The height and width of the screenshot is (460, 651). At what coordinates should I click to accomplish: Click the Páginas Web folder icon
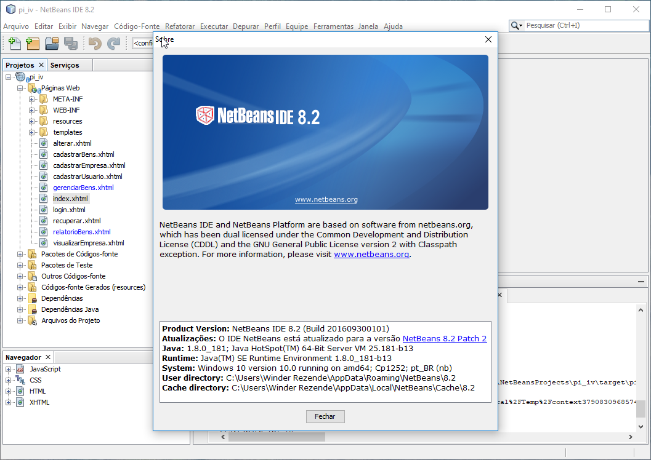pyautogui.click(x=33, y=89)
